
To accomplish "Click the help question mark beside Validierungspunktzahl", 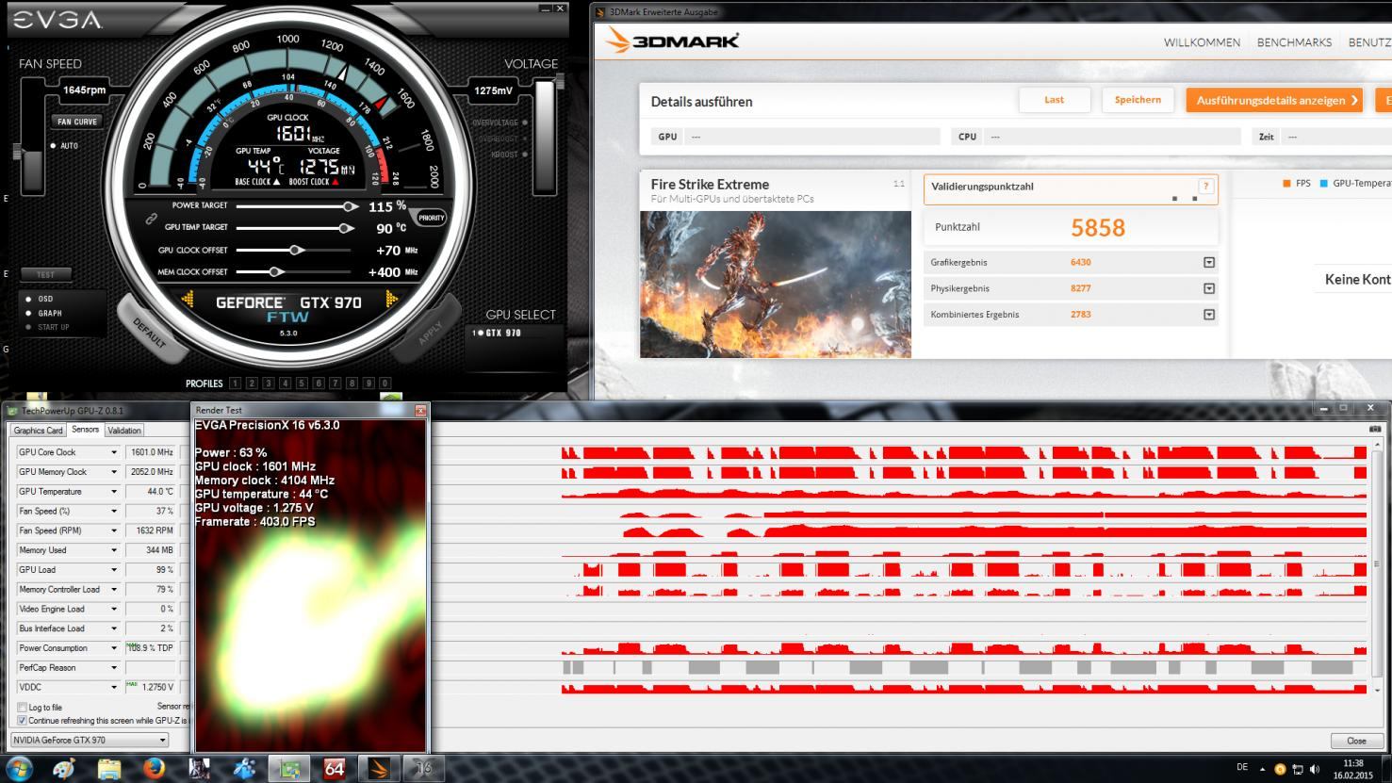I will (x=1204, y=187).
